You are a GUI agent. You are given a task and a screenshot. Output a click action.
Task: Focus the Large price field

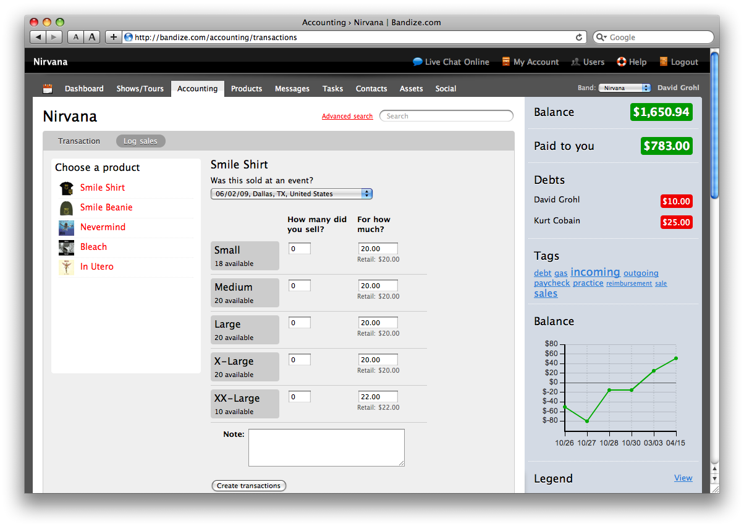click(378, 323)
